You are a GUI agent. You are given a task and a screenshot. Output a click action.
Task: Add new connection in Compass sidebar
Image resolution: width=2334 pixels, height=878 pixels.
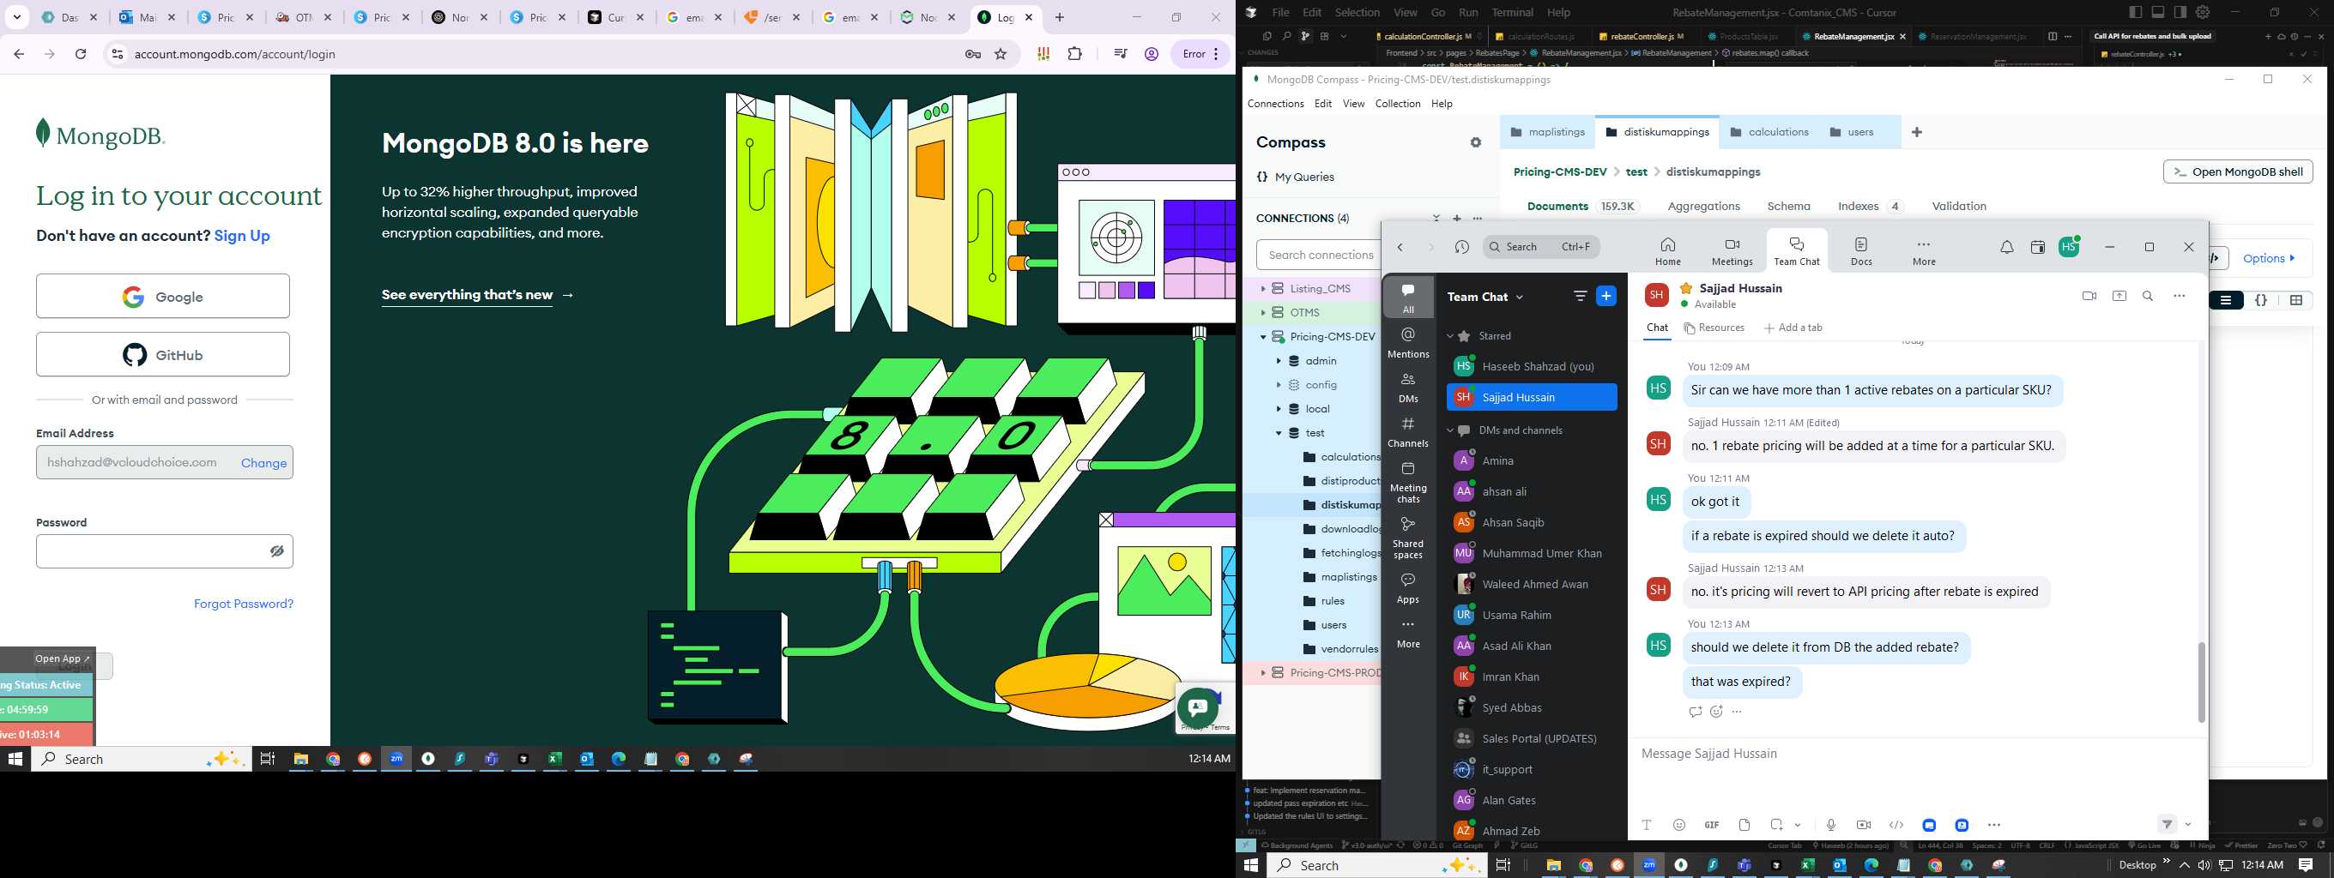[1457, 218]
